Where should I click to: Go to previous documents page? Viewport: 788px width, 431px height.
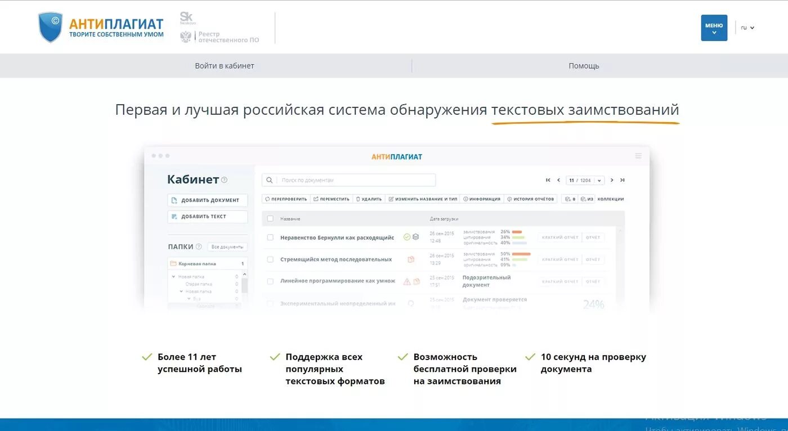(x=558, y=180)
